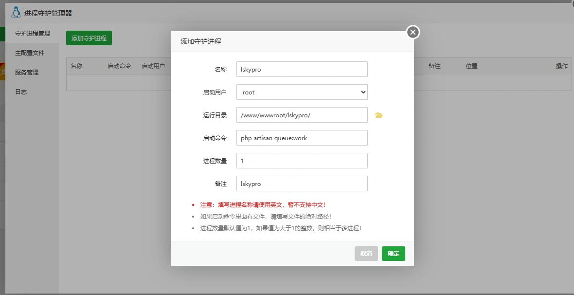Click the 启动命令 column header

(119, 66)
